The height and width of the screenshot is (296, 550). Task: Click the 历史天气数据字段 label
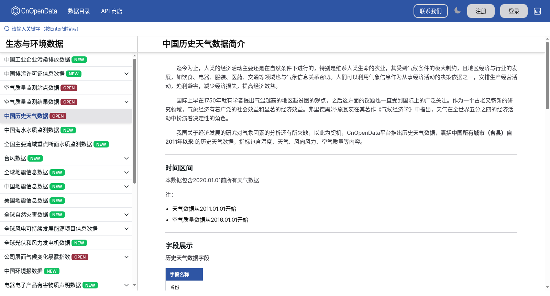[x=187, y=258]
